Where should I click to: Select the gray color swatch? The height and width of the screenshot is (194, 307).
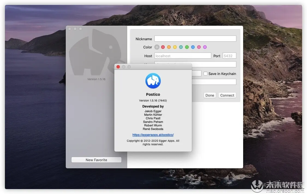157,47
